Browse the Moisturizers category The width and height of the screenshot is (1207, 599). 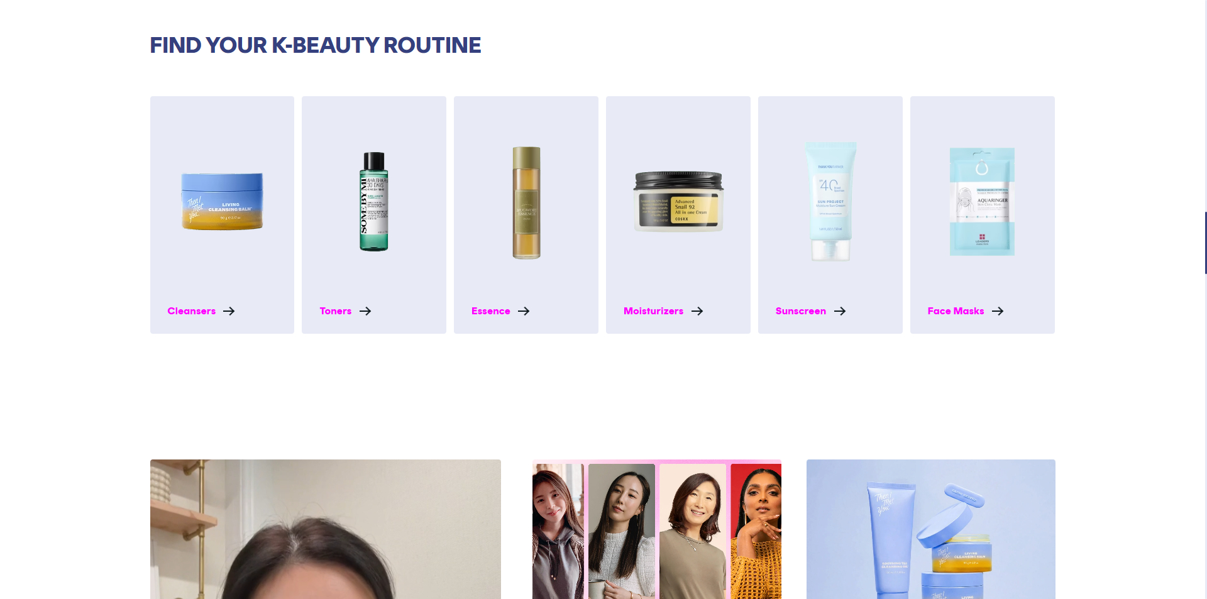(653, 311)
